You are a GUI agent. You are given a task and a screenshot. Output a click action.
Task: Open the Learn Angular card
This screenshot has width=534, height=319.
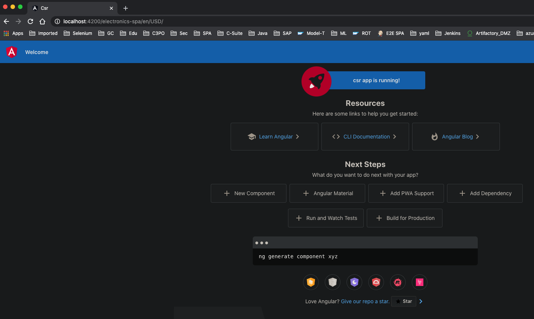(274, 137)
